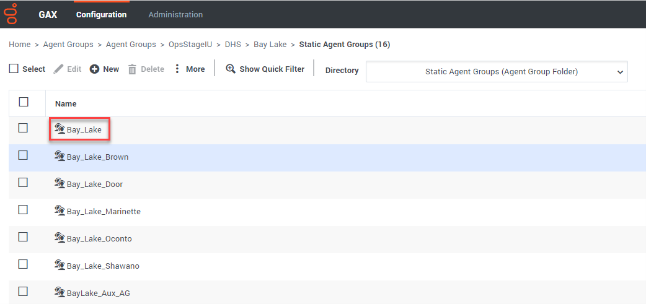The width and height of the screenshot is (646, 304).
Task: Click the Genesys logo icon
Action: [x=11, y=14]
